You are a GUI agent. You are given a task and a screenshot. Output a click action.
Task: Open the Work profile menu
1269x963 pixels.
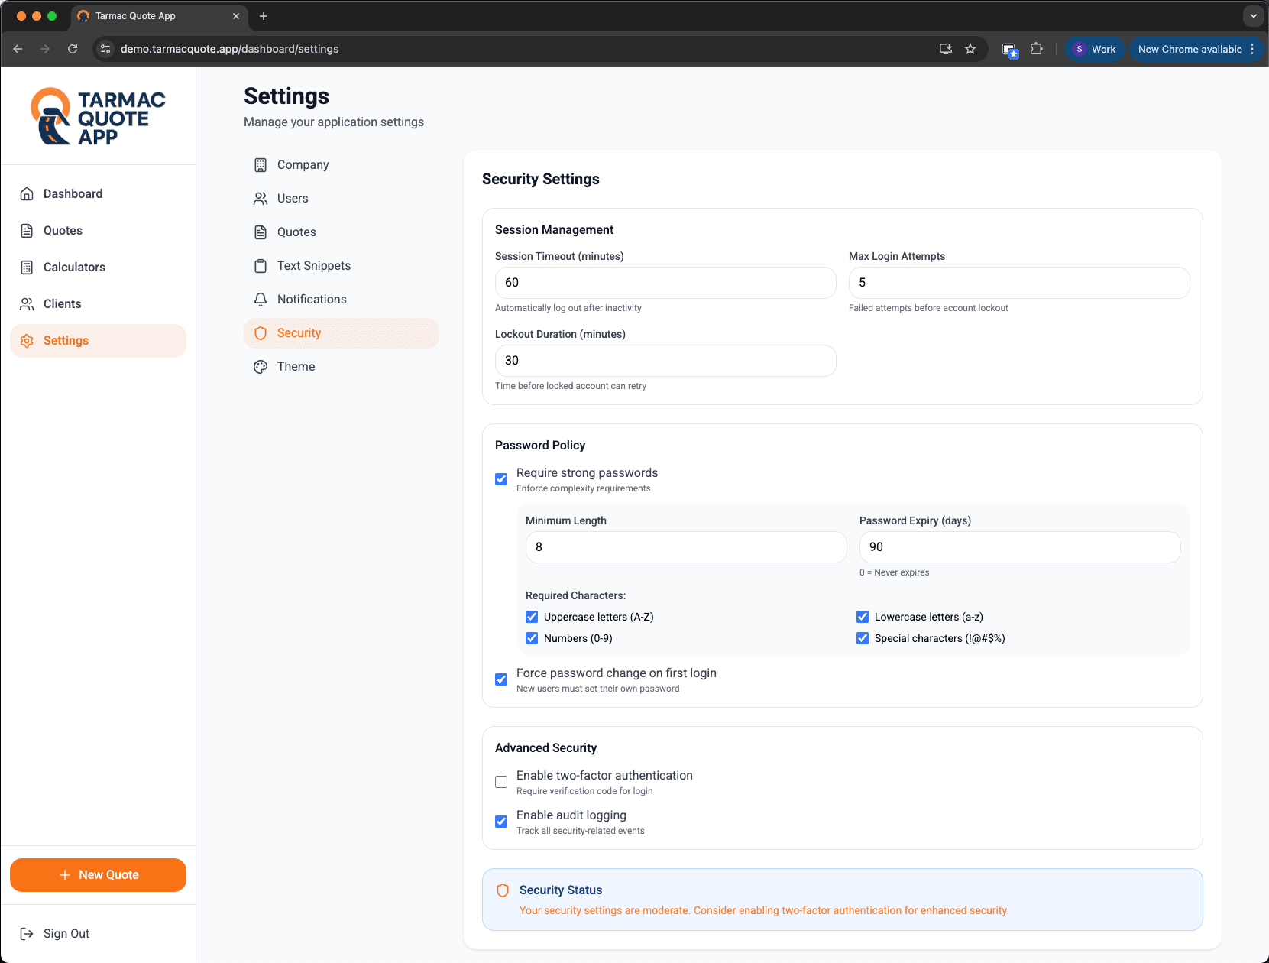(x=1095, y=49)
